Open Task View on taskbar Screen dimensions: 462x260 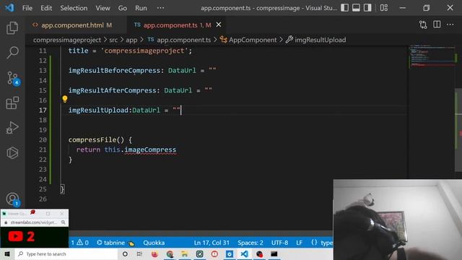coord(139,253)
